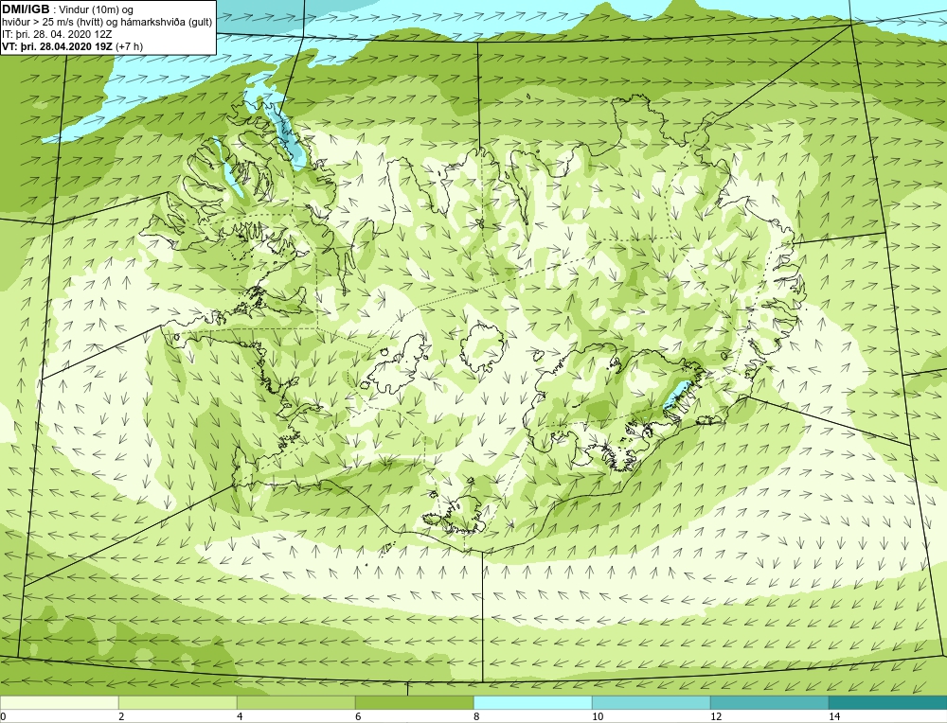The height and width of the screenshot is (723, 947).
Task: Click the 10–12 m/s turquoise legend swatch
Action: point(652,702)
